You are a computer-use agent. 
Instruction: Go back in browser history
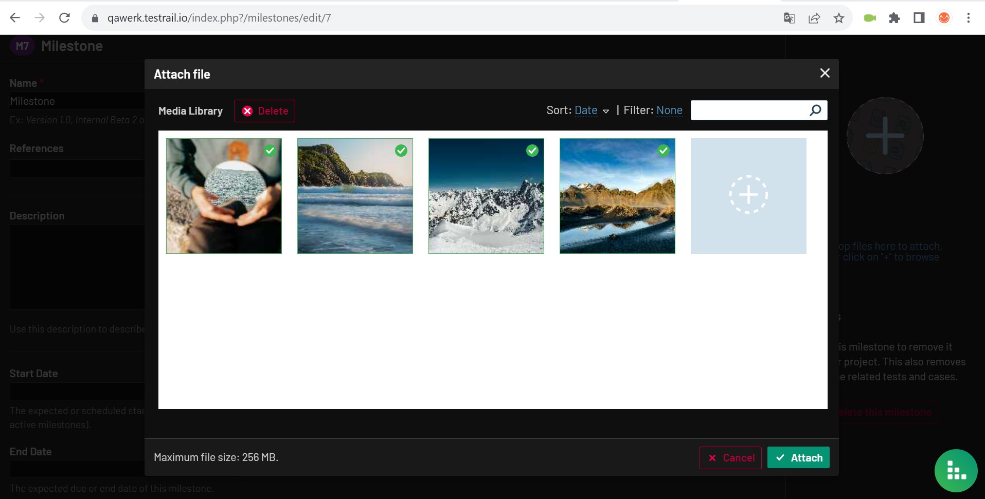point(15,18)
